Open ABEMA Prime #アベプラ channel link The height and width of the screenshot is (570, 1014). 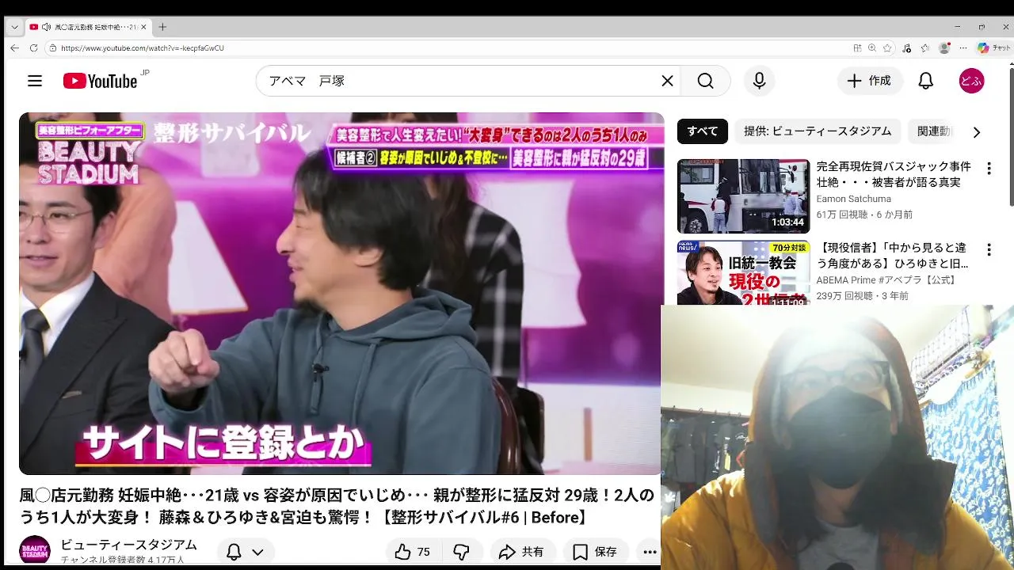tap(886, 280)
